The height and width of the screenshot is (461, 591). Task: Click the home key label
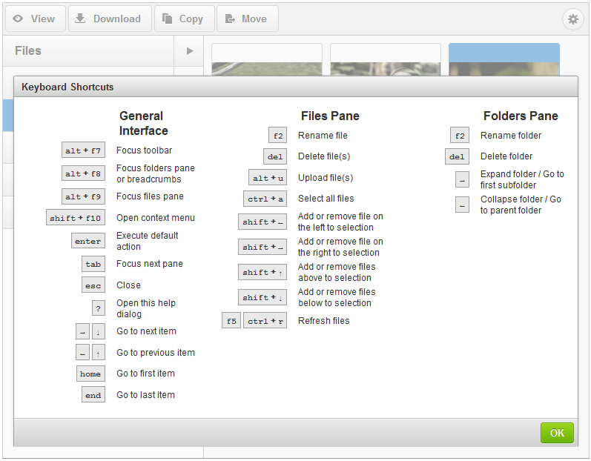point(90,374)
